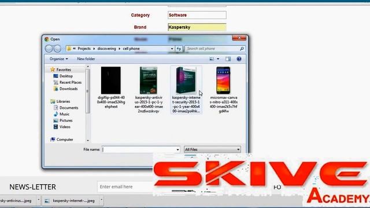Click the Brand field containing Kaspersky
The width and height of the screenshot is (370, 208).
[197, 27]
